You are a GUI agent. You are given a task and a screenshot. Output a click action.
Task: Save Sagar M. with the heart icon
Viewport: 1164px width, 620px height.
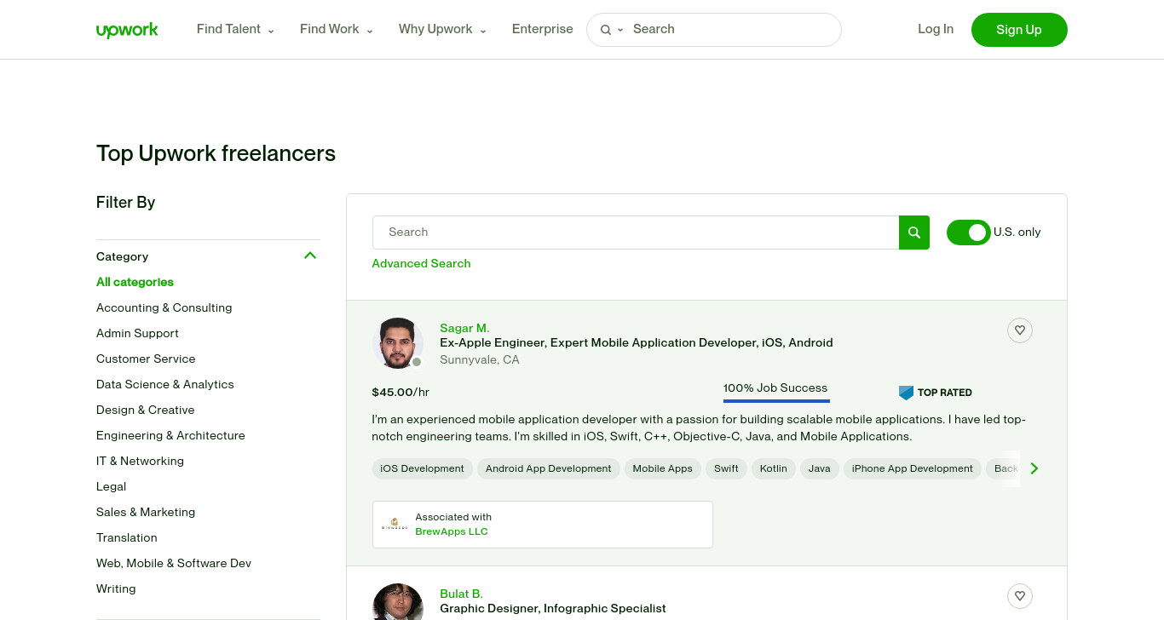click(1020, 330)
